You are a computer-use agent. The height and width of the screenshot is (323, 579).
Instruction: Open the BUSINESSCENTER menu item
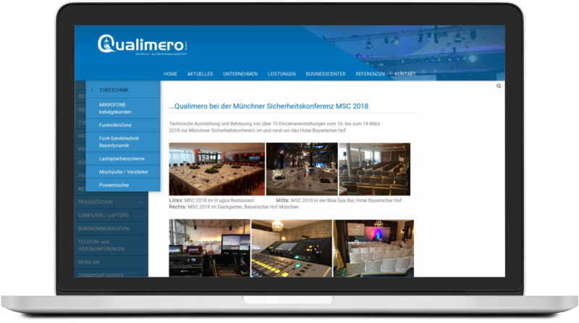[x=326, y=74]
